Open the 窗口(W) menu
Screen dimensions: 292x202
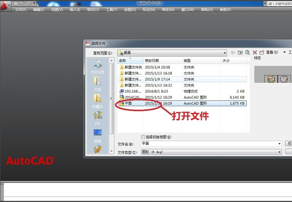pyautogui.click(x=188, y=9)
